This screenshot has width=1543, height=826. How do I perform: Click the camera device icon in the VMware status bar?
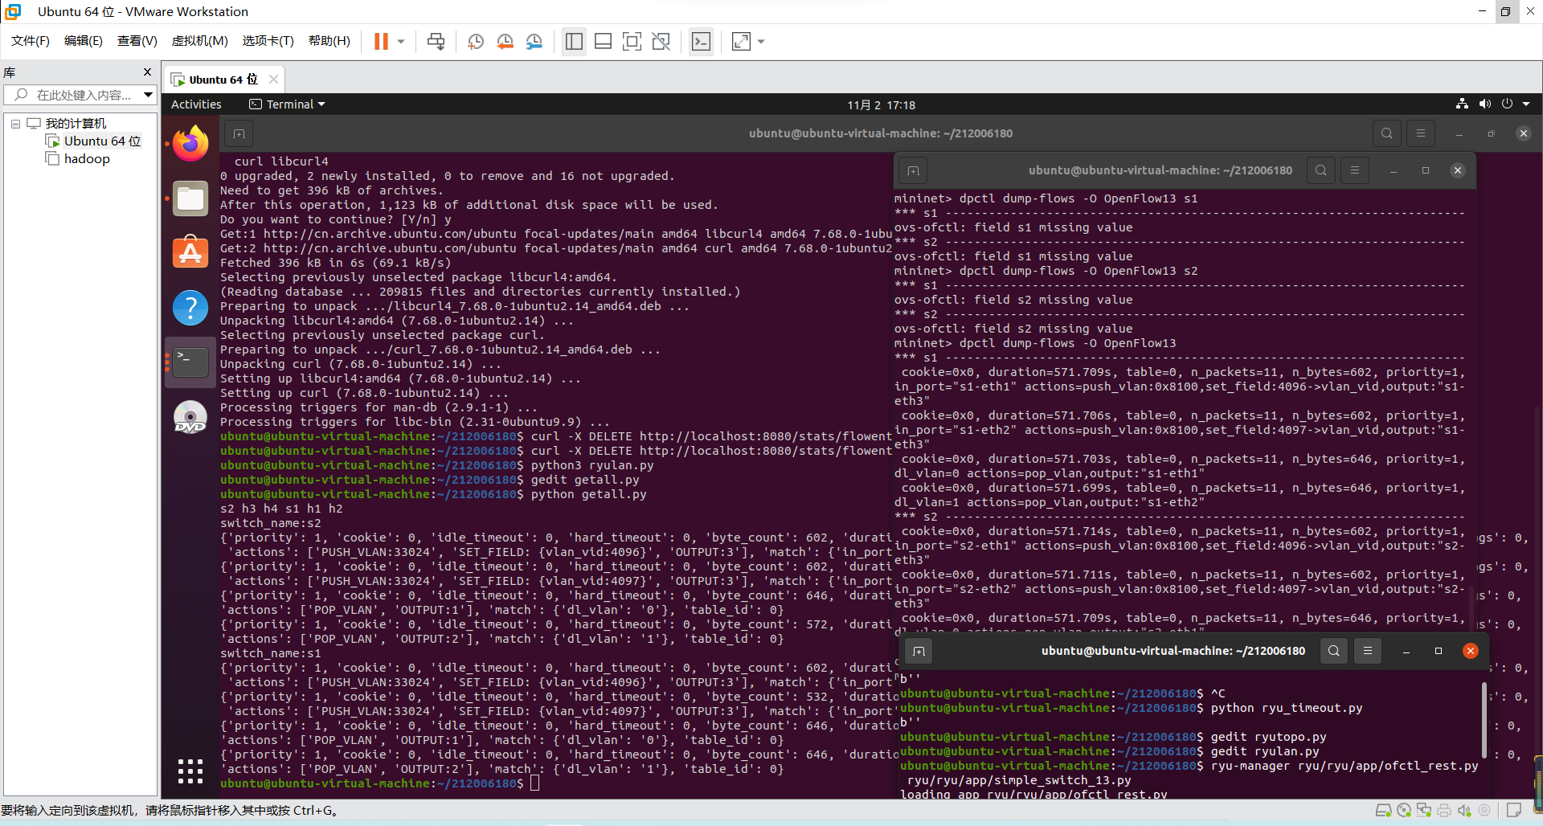[1484, 810]
